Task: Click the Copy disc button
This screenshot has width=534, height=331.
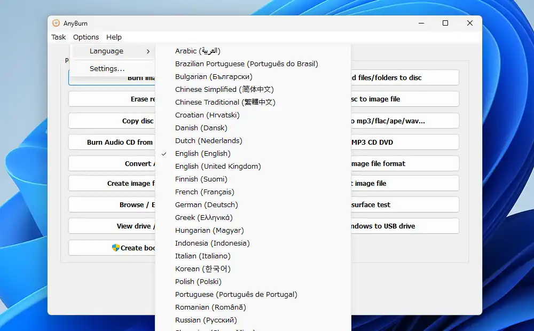Action: tap(112, 121)
